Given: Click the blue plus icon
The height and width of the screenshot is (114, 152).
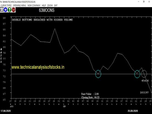Looking at the screenshot, I should pyautogui.click(x=6, y=10).
